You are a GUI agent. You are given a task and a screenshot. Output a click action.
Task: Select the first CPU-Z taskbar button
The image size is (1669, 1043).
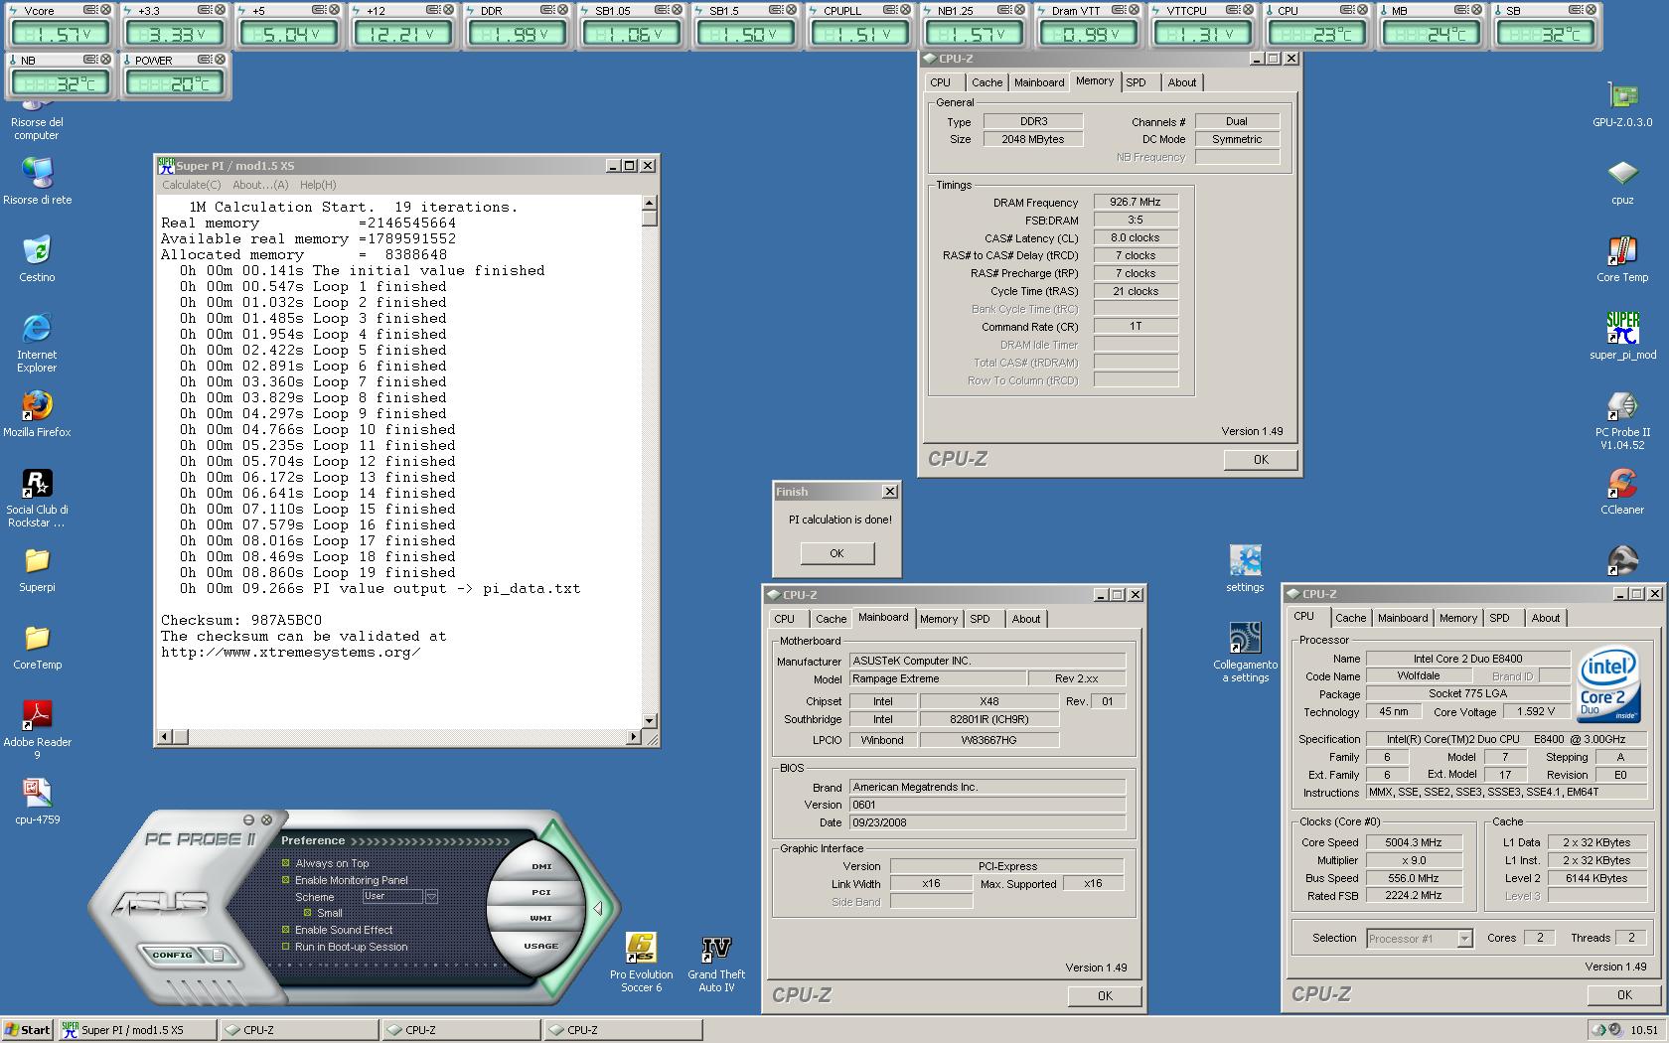(299, 1030)
